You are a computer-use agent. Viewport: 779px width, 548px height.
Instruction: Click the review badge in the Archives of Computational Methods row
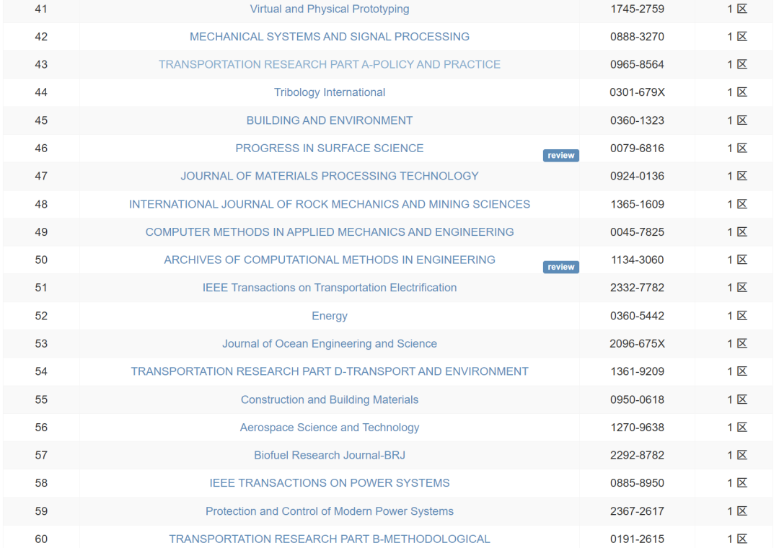pos(561,267)
